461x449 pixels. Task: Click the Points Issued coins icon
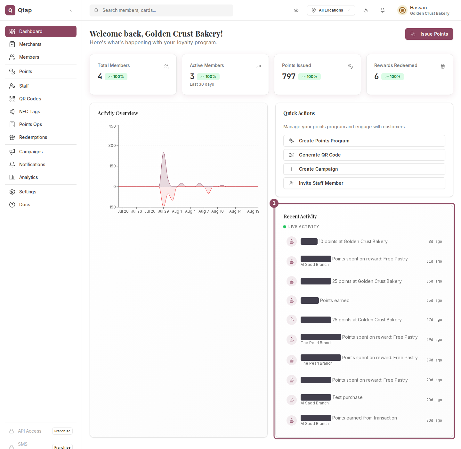pos(351,66)
